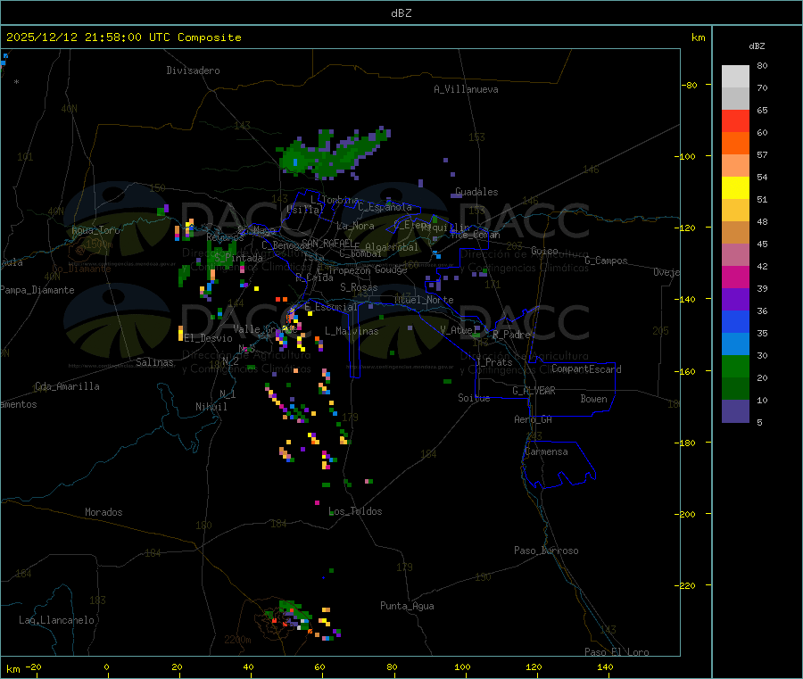803x679 pixels.
Task: Click the J_Prats place label
Action: pos(494,361)
